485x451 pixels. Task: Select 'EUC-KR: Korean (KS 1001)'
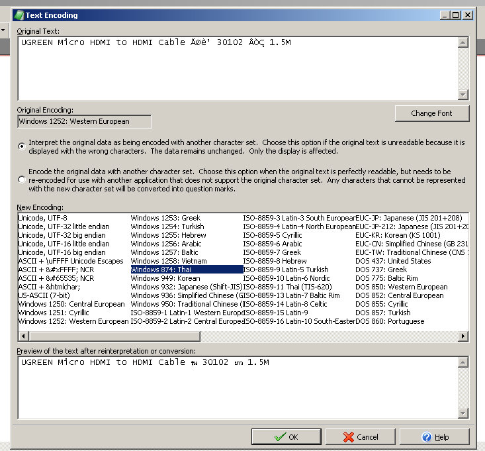tap(398, 235)
